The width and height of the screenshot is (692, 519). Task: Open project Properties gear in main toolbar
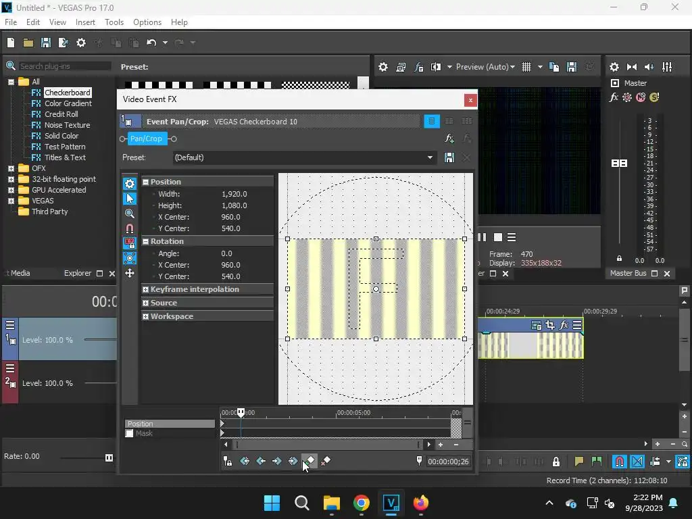pyautogui.click(x=81, y=43)
